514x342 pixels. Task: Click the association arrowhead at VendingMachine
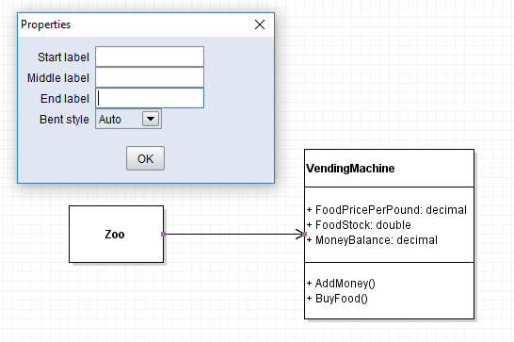click(x=300, y=234)
